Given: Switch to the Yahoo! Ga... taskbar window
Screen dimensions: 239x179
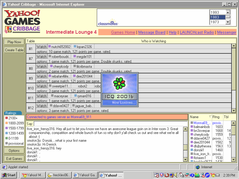Looking at the screenshot, I should [85, 175].
